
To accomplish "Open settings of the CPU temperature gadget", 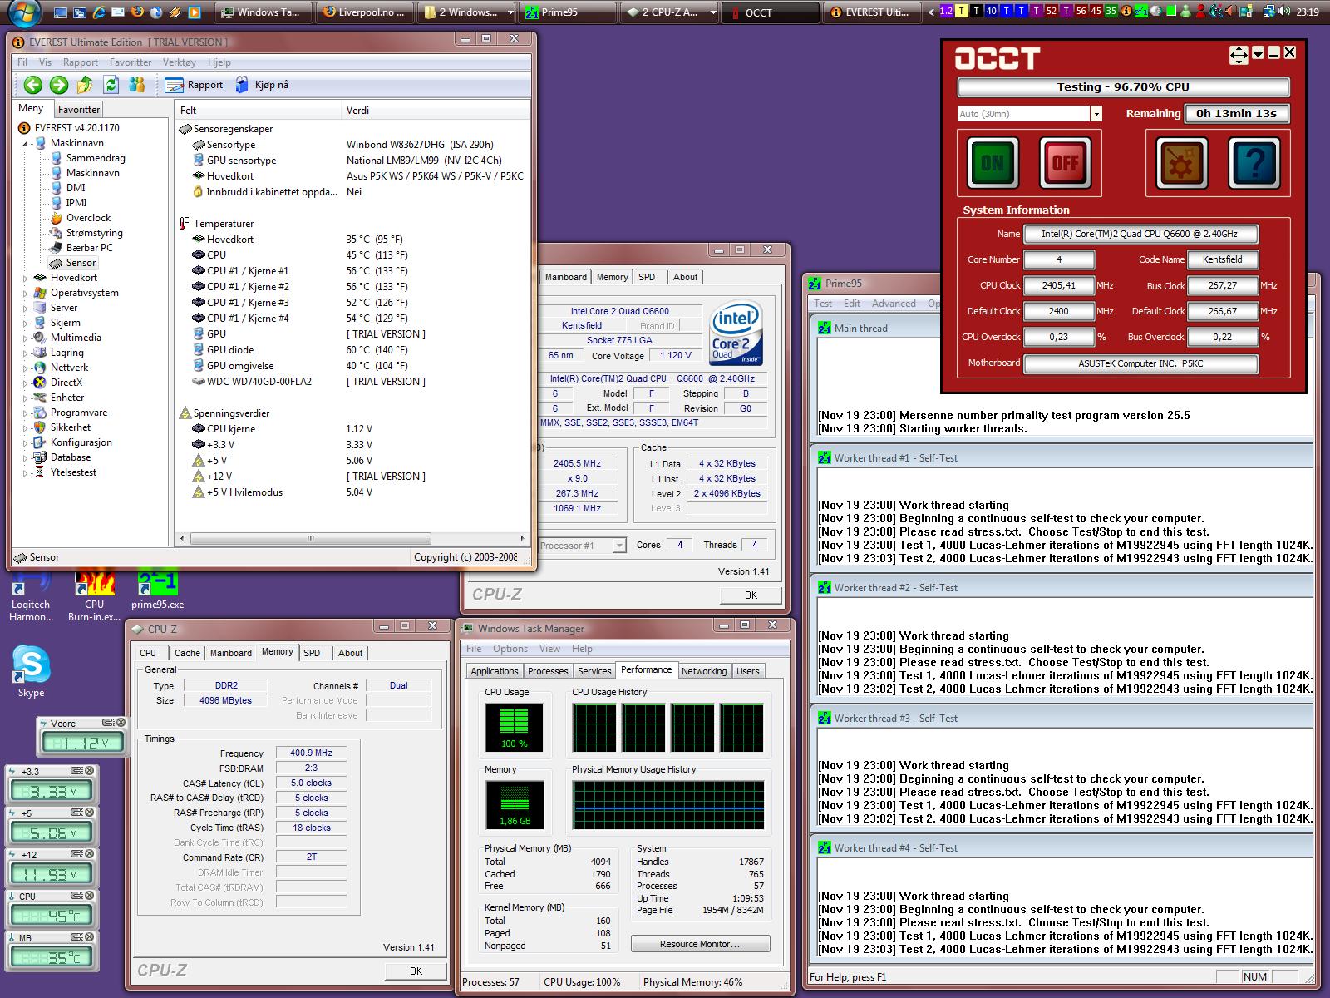I will [x=76, y=896].
